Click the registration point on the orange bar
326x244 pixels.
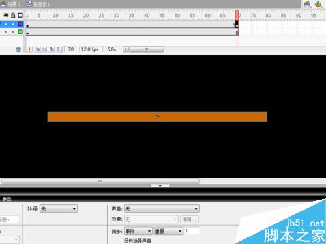pyautogui.click(x=158, y=117)
